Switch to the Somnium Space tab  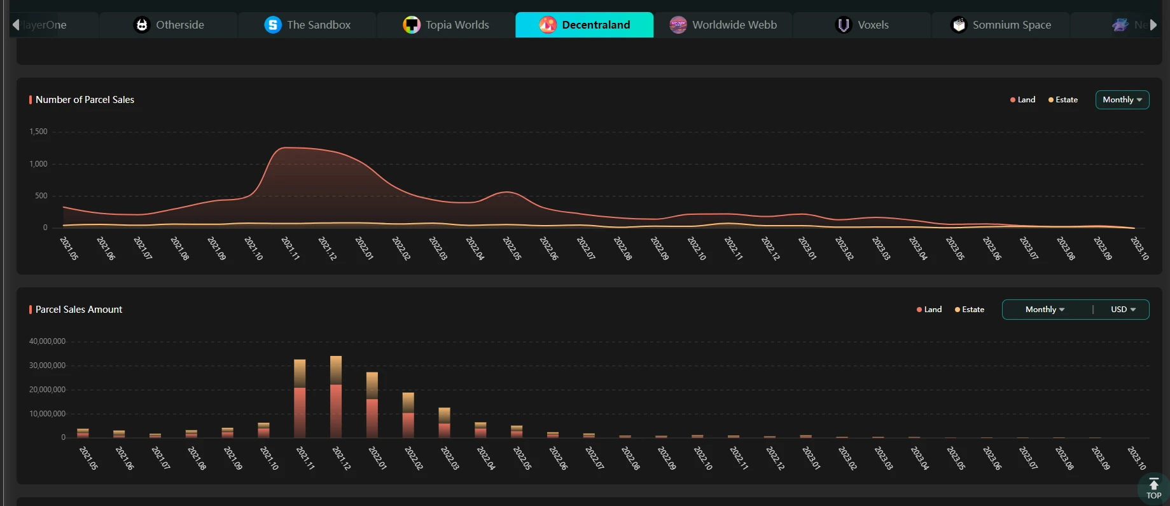tap(1011, 25)
